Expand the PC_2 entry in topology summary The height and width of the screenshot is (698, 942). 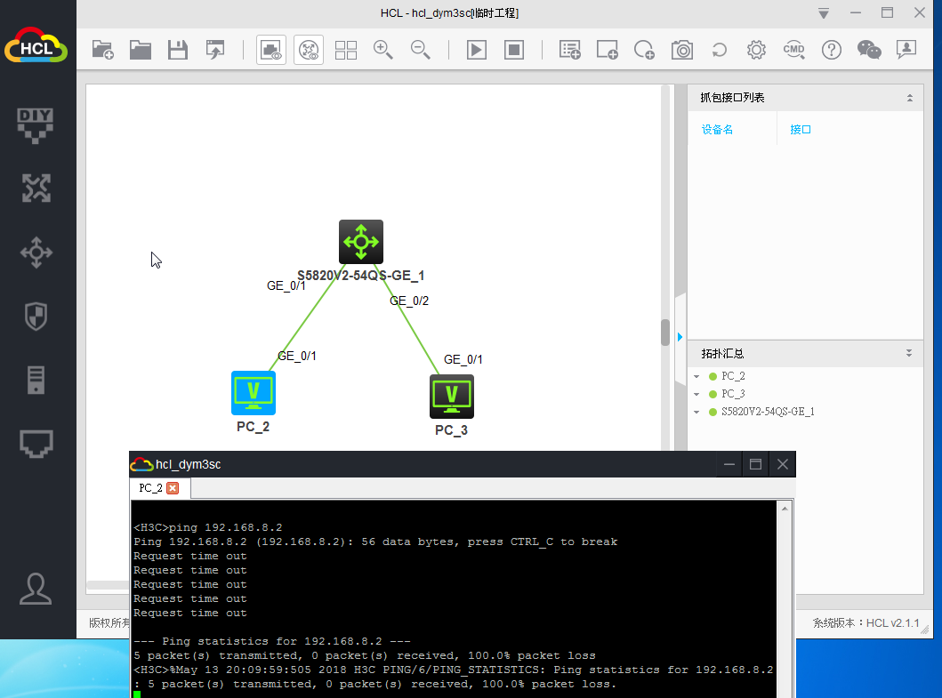(x=696, y=376)
